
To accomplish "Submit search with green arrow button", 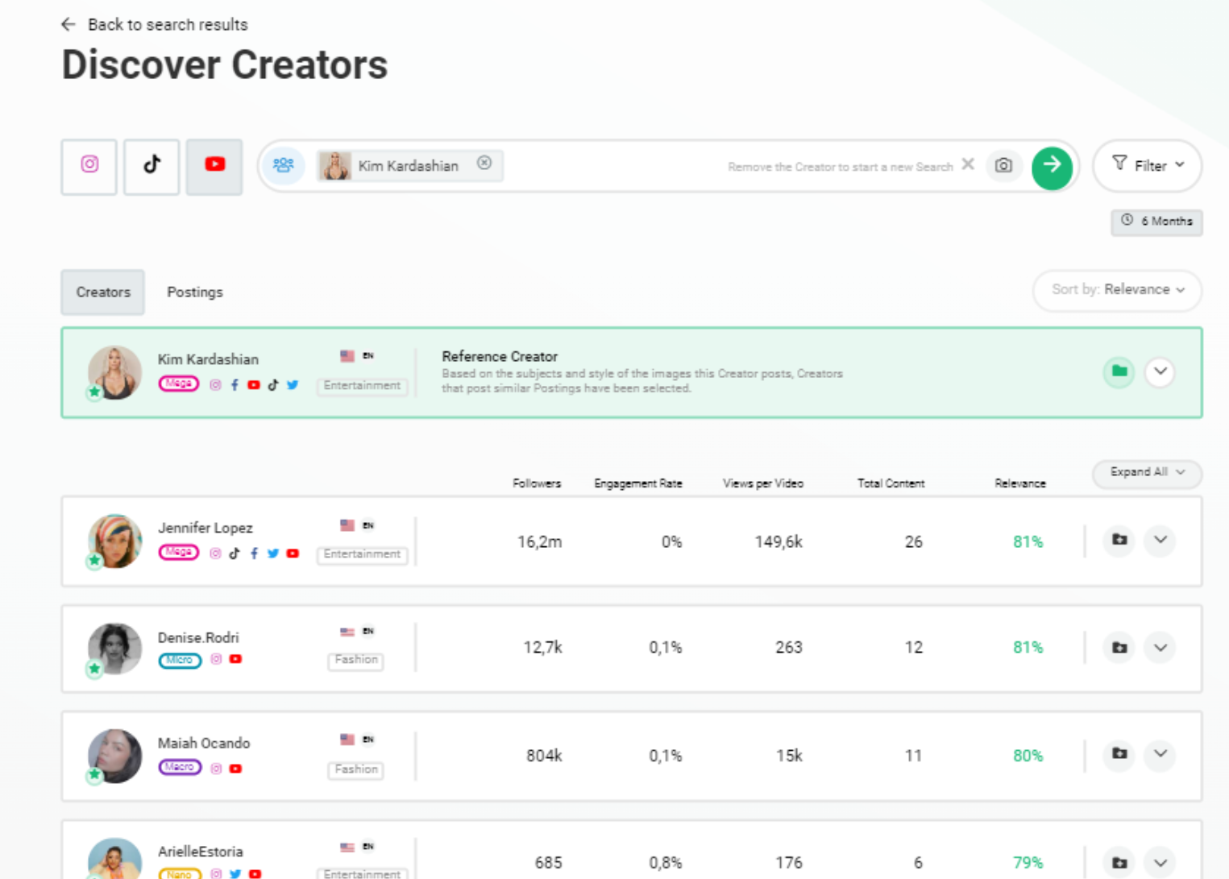I will point(1052,168).
